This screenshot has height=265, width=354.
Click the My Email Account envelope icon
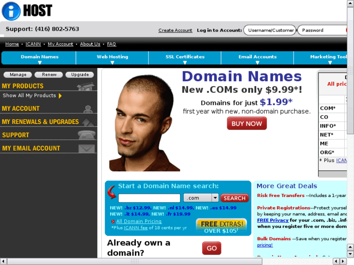[87, 149]
